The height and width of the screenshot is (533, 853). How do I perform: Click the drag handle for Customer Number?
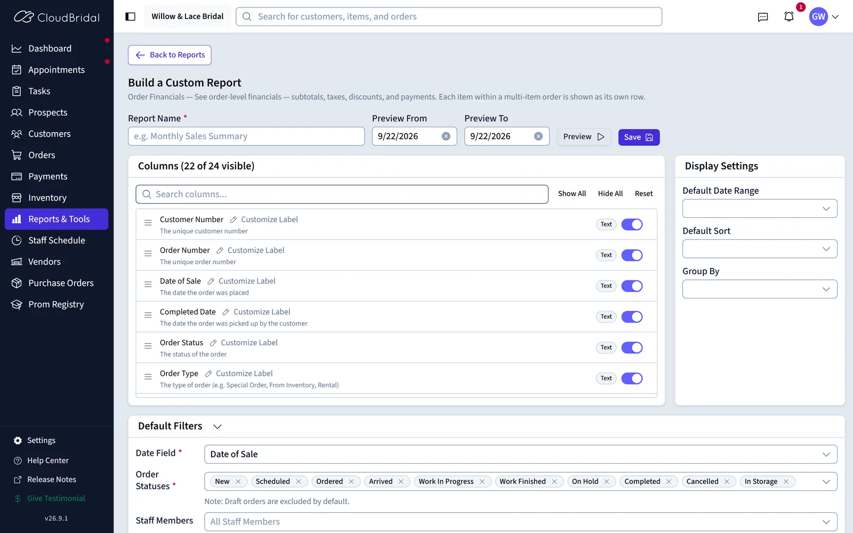[148, 223]
